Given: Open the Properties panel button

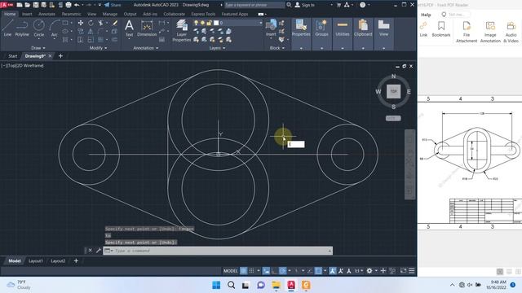Looking at the screenshot, I should coord(301,28).
